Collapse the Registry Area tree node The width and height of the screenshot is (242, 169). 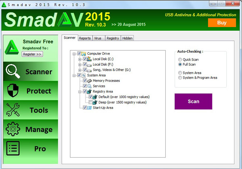[80, 92]
